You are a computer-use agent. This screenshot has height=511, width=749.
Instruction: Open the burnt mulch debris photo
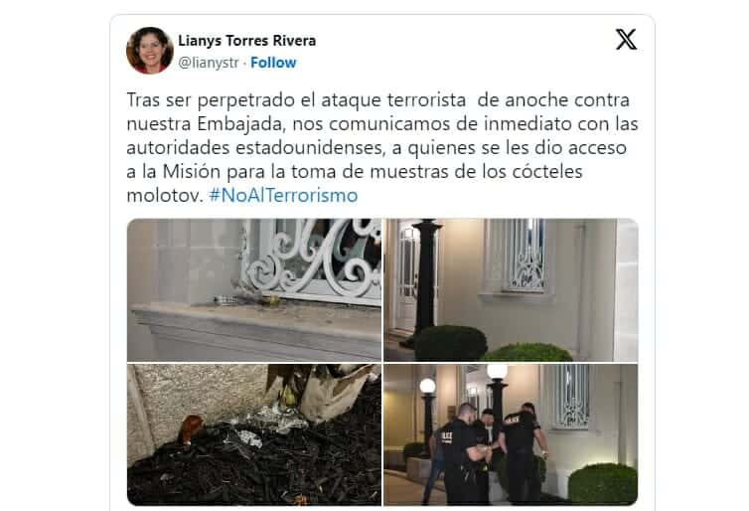click(254, 434)
